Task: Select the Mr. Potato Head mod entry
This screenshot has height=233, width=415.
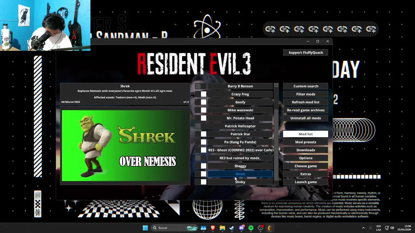Action: [240, 118]
